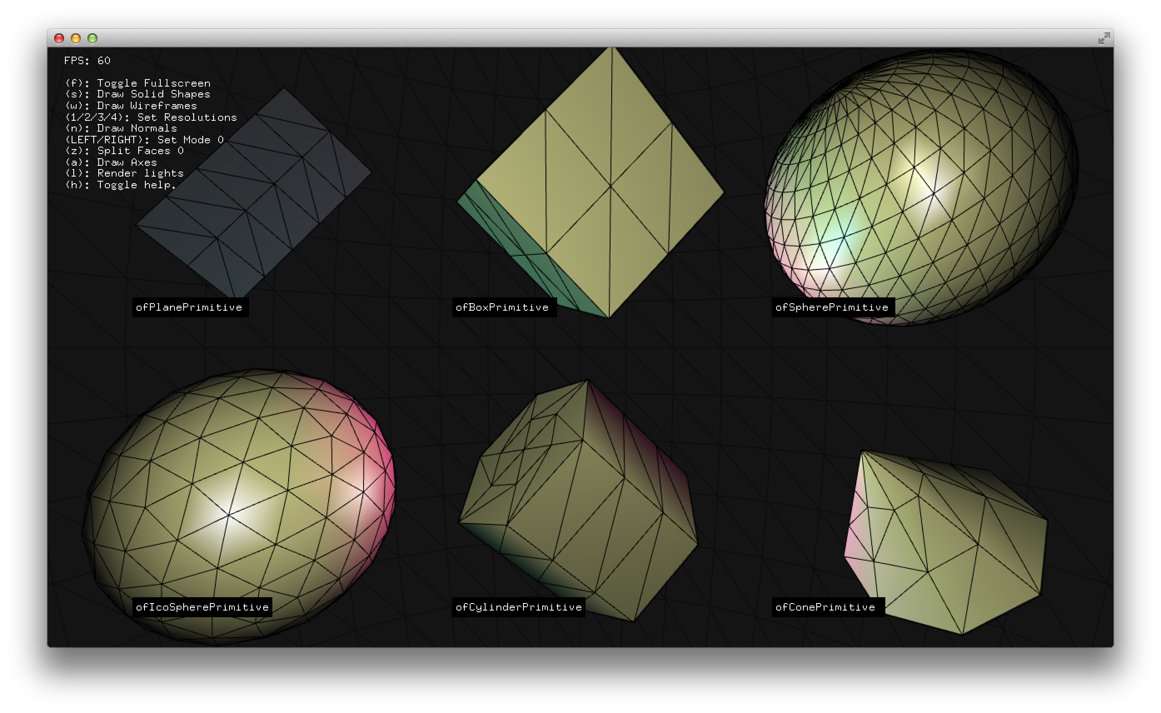This screenshot has width=1161, height=713.
Task: Toggle the '(s): Draw Solid Shapes' help entry
Action: (138, 94)
